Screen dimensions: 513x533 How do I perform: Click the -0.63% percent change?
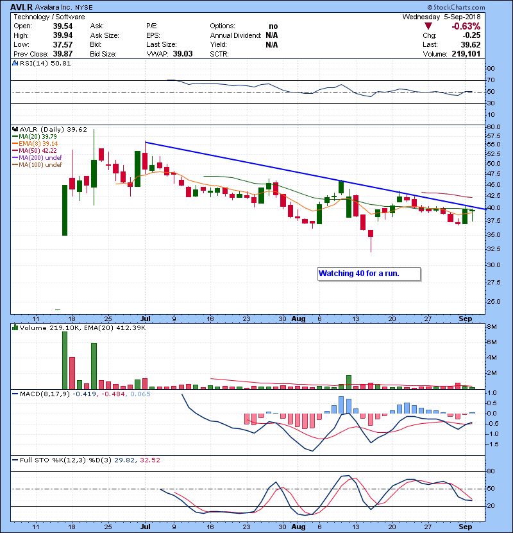coord(466,26)
